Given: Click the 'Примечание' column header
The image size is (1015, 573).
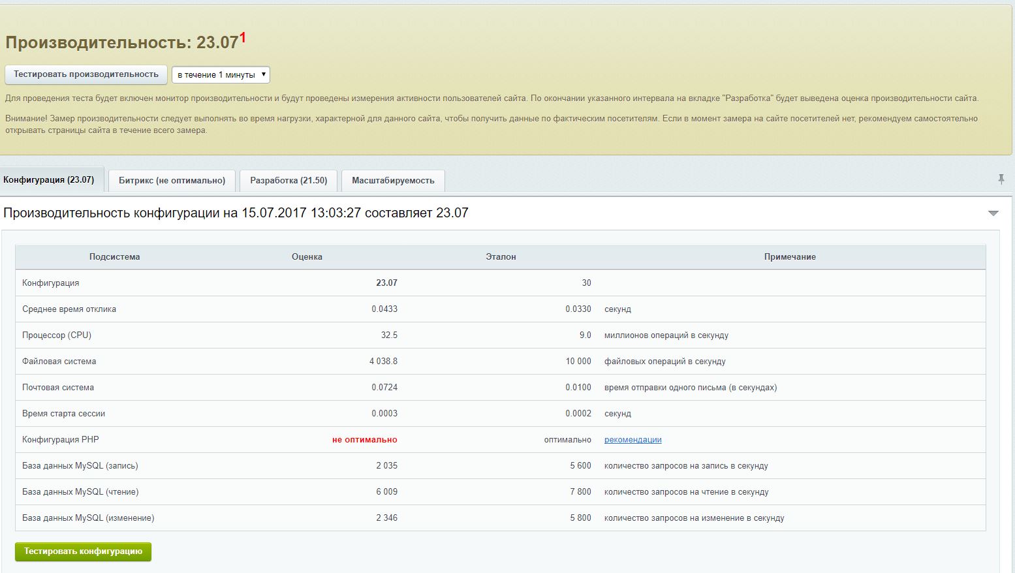Looking at the screenshot, I should coord(790,257).
